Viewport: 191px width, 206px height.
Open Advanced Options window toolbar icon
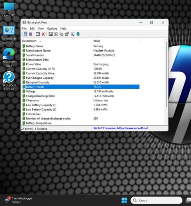point(38,34)
